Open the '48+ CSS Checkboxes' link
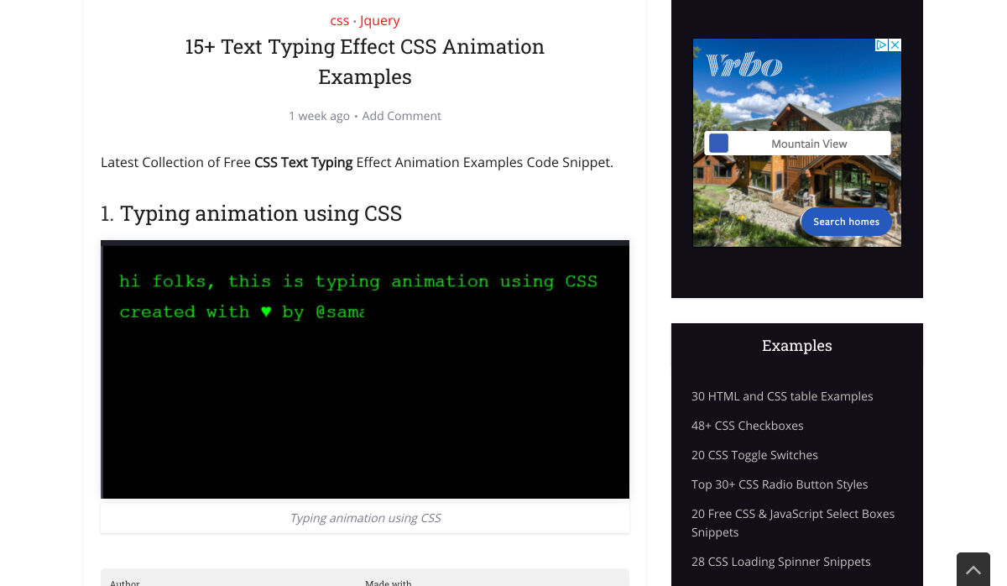Screen dimensions: 1007x586 click(747, 426)
